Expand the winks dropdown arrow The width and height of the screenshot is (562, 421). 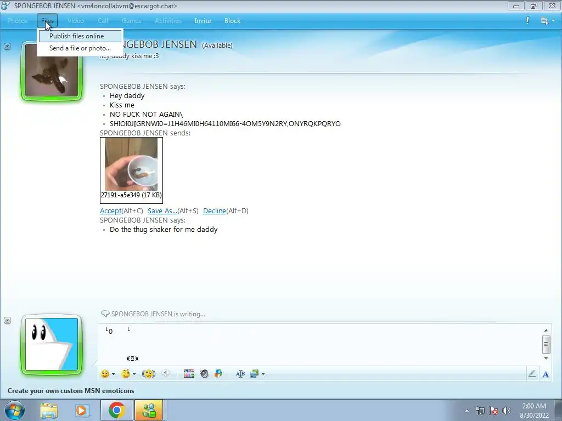pyautogui.click(x=134, y=374)
